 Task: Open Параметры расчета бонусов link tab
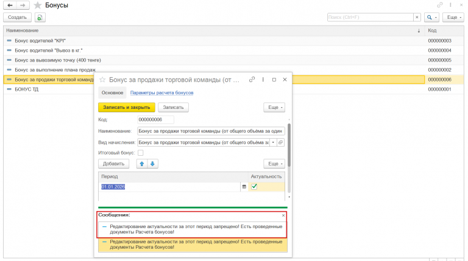[x=161, y=92]
